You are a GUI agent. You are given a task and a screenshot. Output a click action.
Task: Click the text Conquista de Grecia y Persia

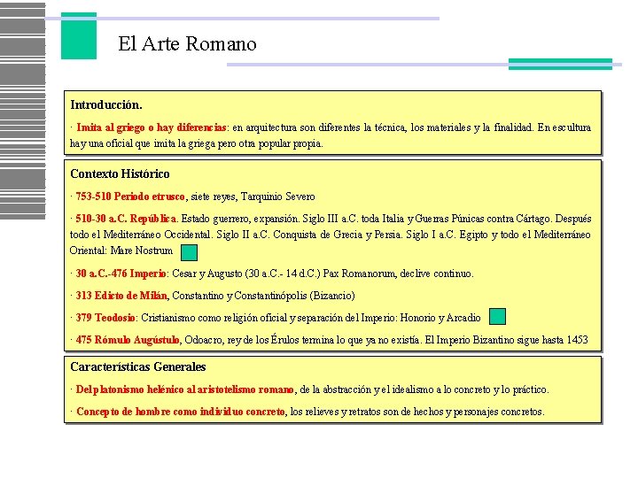338,235
